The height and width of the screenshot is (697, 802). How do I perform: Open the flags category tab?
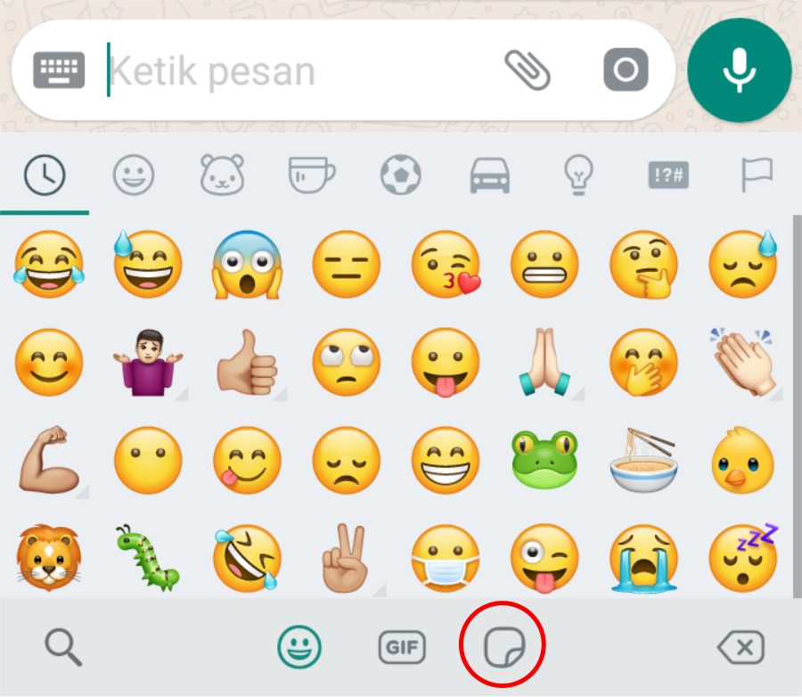(757, 175)
